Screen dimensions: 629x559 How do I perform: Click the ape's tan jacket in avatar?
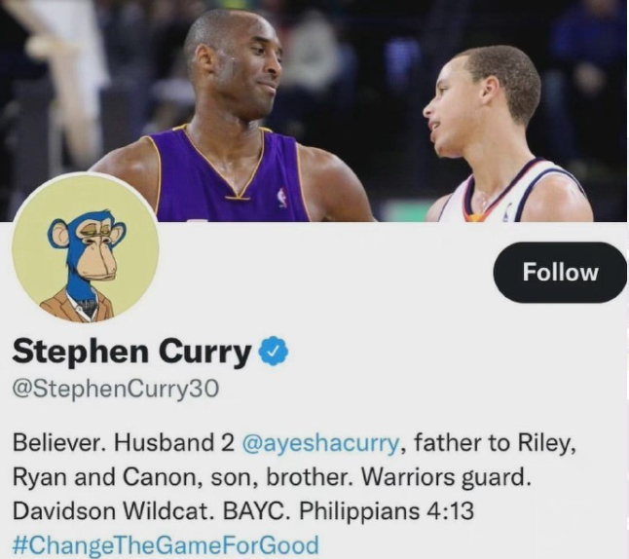tap(78, 308)
